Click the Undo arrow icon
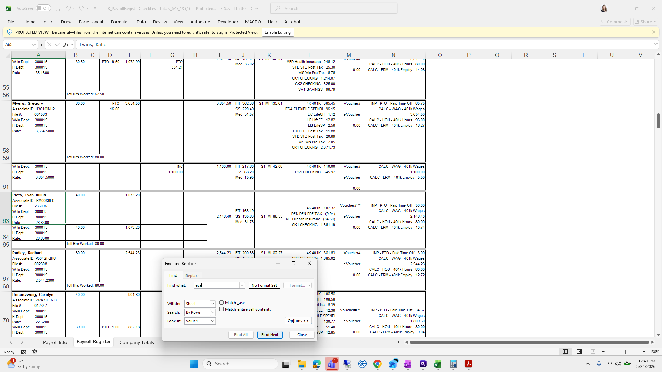Viewport: 662px width, 372px height. tap(68, 8)
